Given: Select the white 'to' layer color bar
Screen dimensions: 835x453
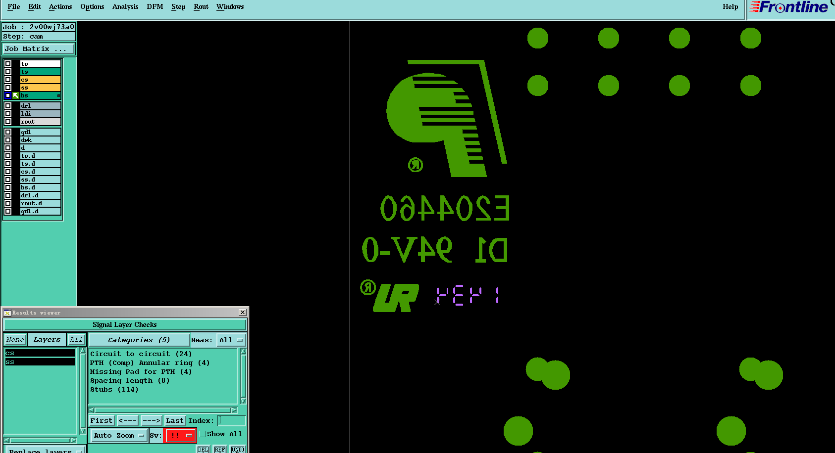Looking at the screenshot, I should click(x=40, y=64).
